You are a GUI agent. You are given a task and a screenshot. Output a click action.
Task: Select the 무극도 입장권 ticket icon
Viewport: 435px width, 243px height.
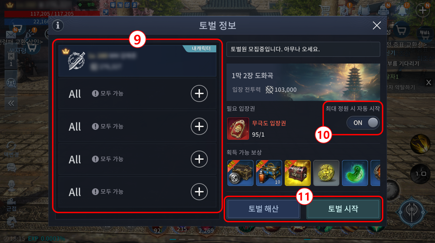coord(238,129)
